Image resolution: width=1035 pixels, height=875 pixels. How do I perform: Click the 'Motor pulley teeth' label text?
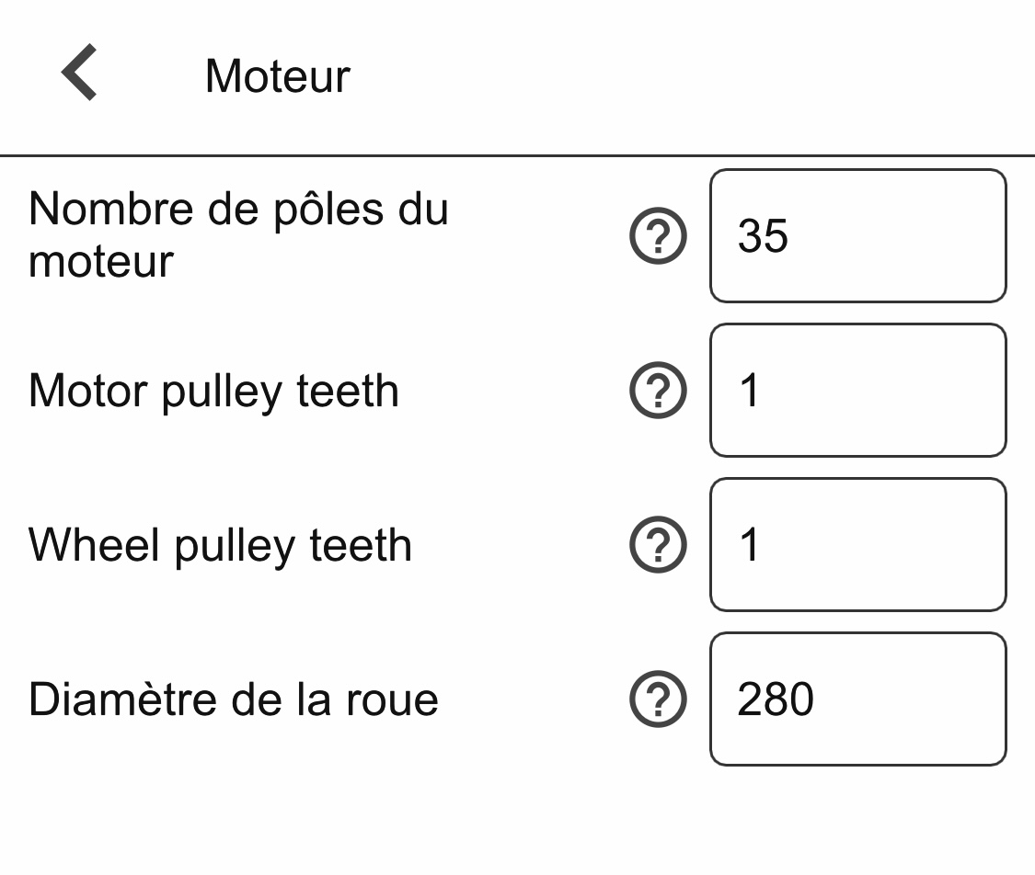pos(213,391)
